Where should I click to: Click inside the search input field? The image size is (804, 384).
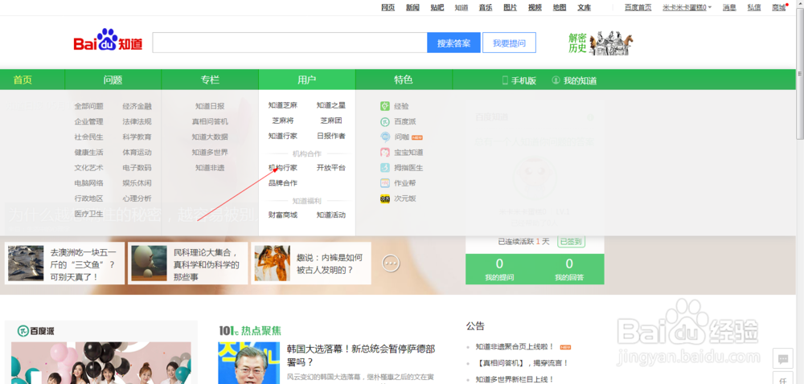(x=289, y=43)
